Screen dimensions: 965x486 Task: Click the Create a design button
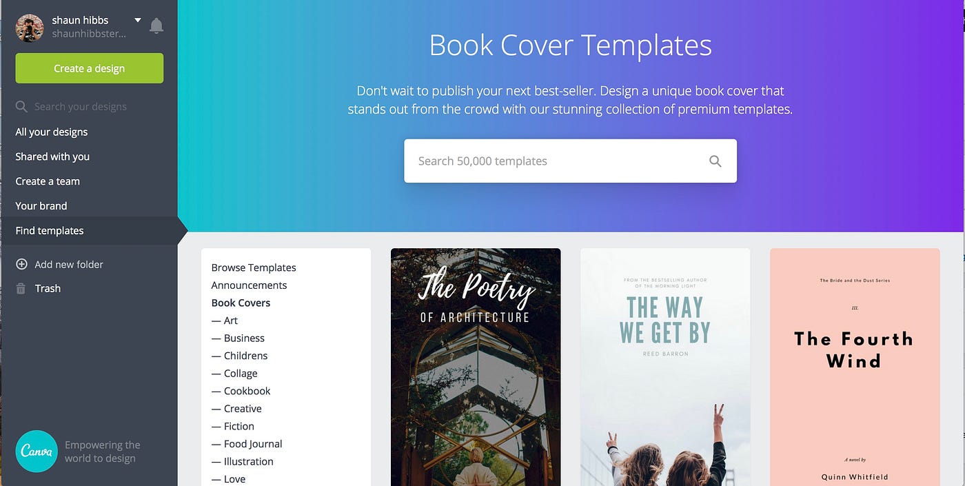coord(90,68)
